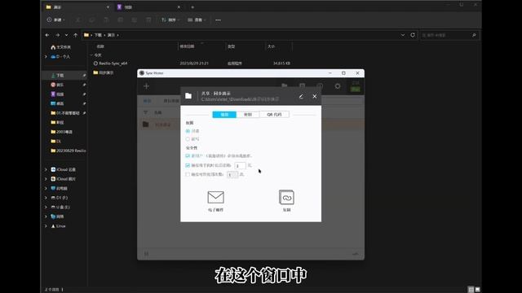Expand the Linux node in sidebar
The height and width of the screenshot is (293, 522).
(46, 226)
